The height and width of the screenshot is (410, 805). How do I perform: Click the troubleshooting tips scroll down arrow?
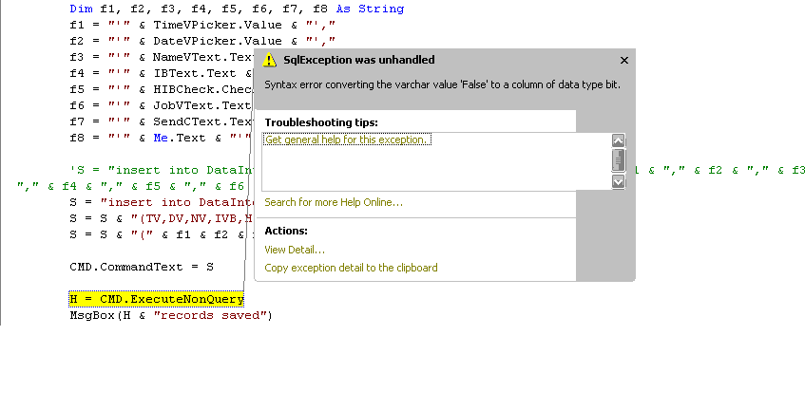point(618,181)
